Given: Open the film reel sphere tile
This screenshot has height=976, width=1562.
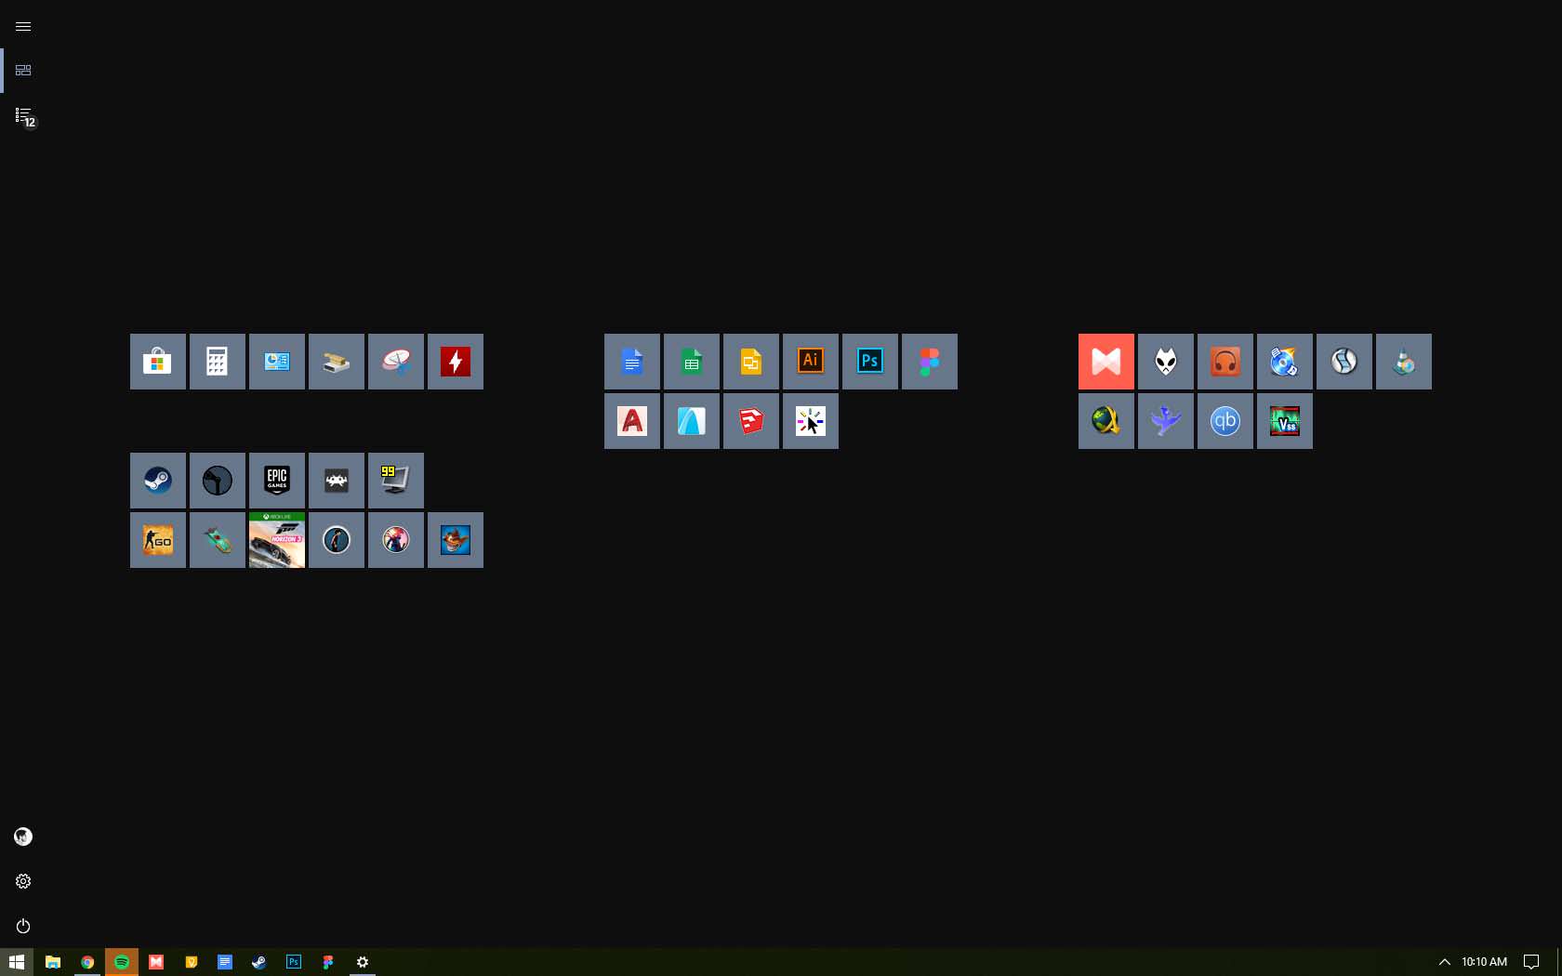Looking at the screenshot, I should tap(1344, 362).
